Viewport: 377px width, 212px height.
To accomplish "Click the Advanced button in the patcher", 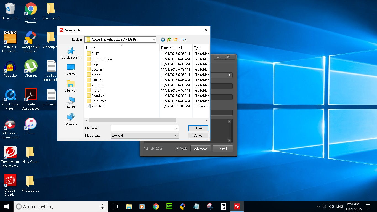I will (x=201, y=149).
